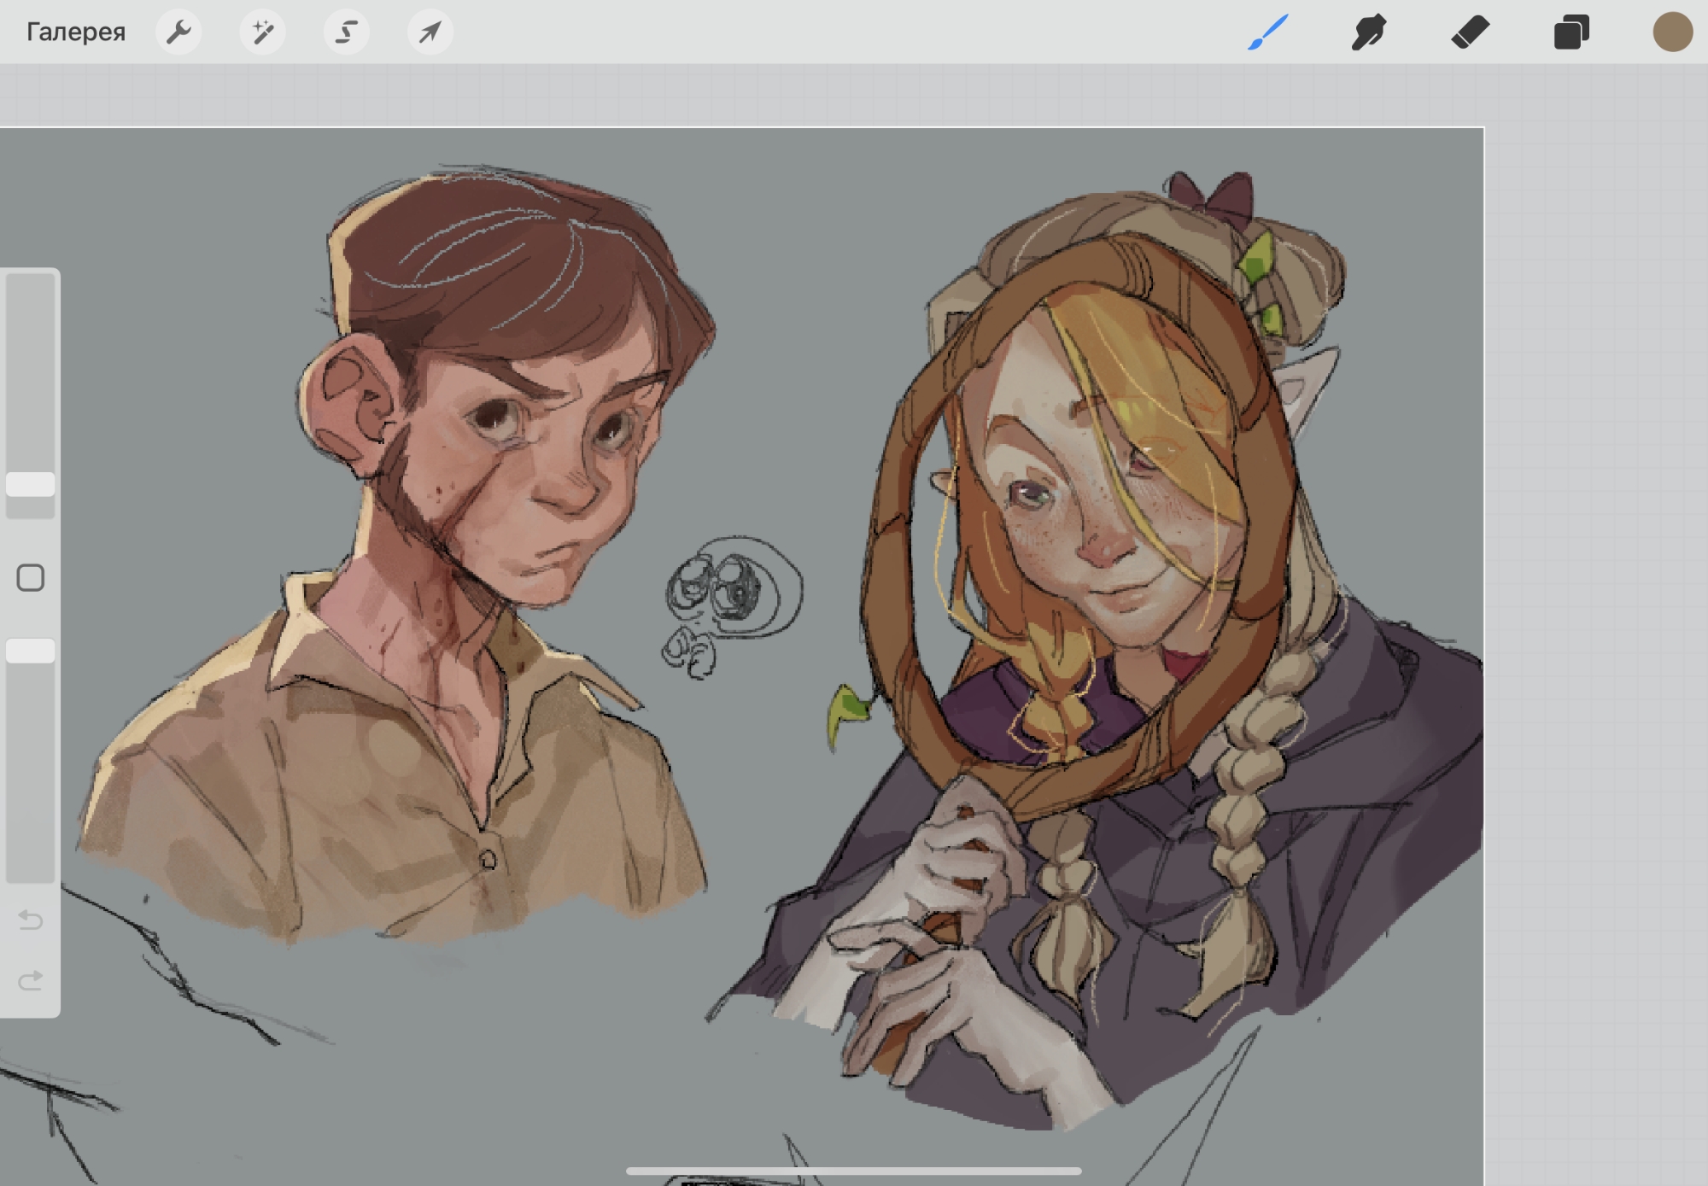Activate the Transform arrow tool

click(430, 32)
